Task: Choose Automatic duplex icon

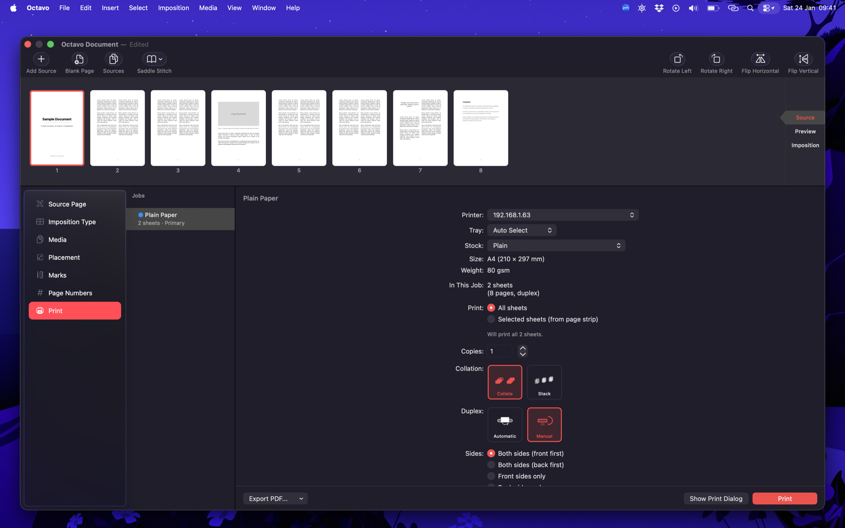Action: 504,424
